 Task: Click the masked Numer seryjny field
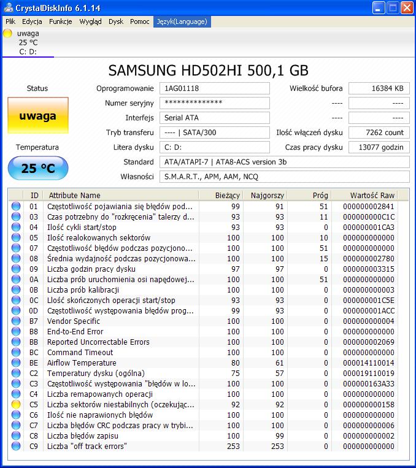pos(214,103)
